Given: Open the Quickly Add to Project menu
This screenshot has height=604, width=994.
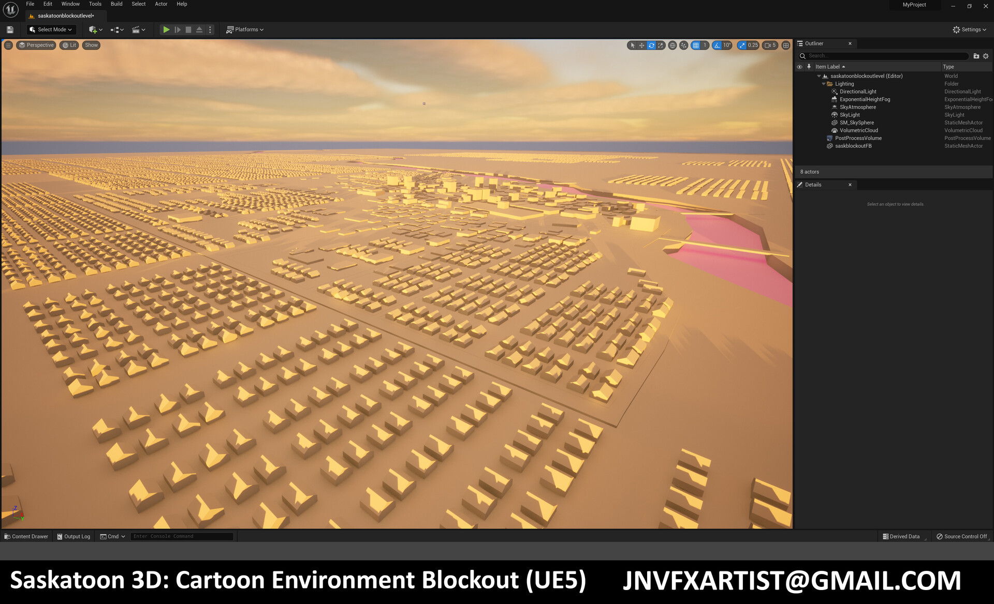Looking at the screenshot, I should 93,29.
